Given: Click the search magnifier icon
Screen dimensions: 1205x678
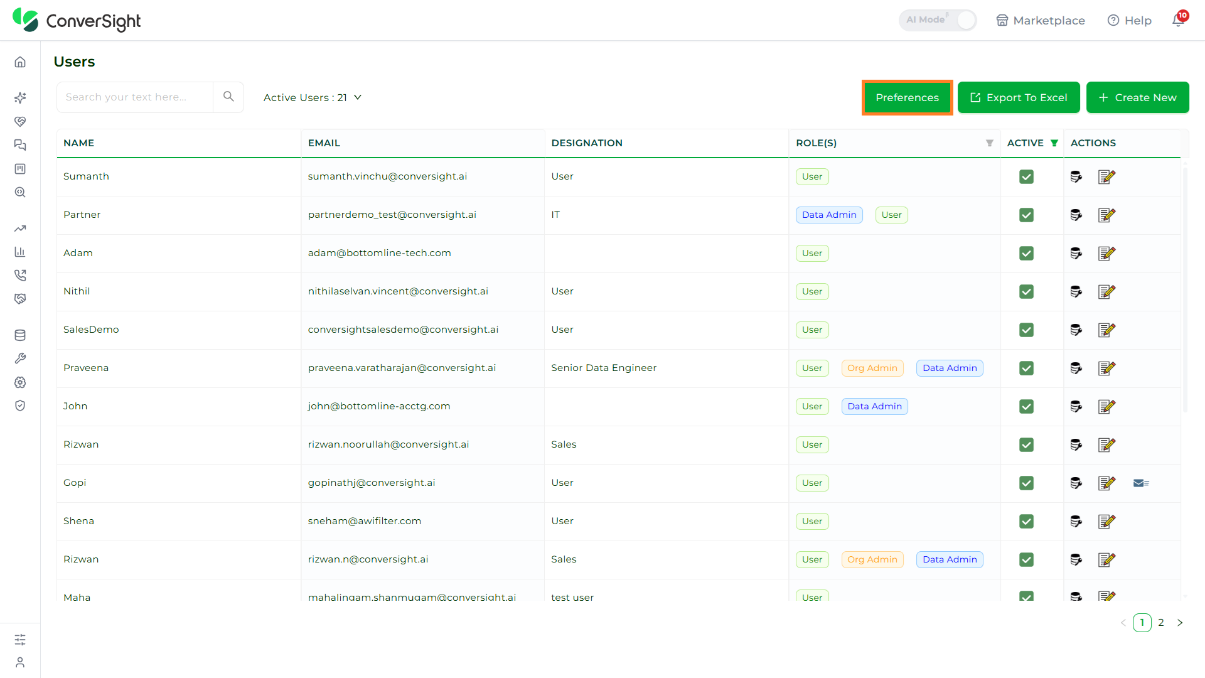Looking at the screenshot, I should (228, 97).
